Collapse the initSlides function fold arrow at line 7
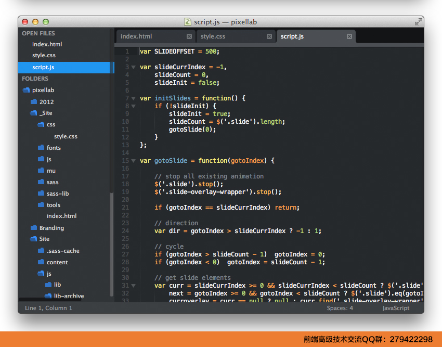The width and height of the screenshot is (442, 347). coord(133,98)
